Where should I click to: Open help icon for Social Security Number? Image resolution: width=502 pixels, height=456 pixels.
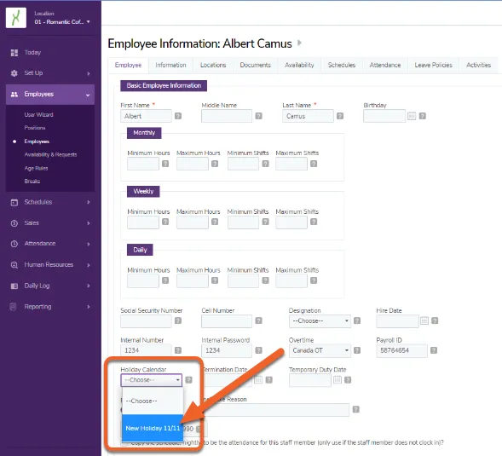[178, 320]
